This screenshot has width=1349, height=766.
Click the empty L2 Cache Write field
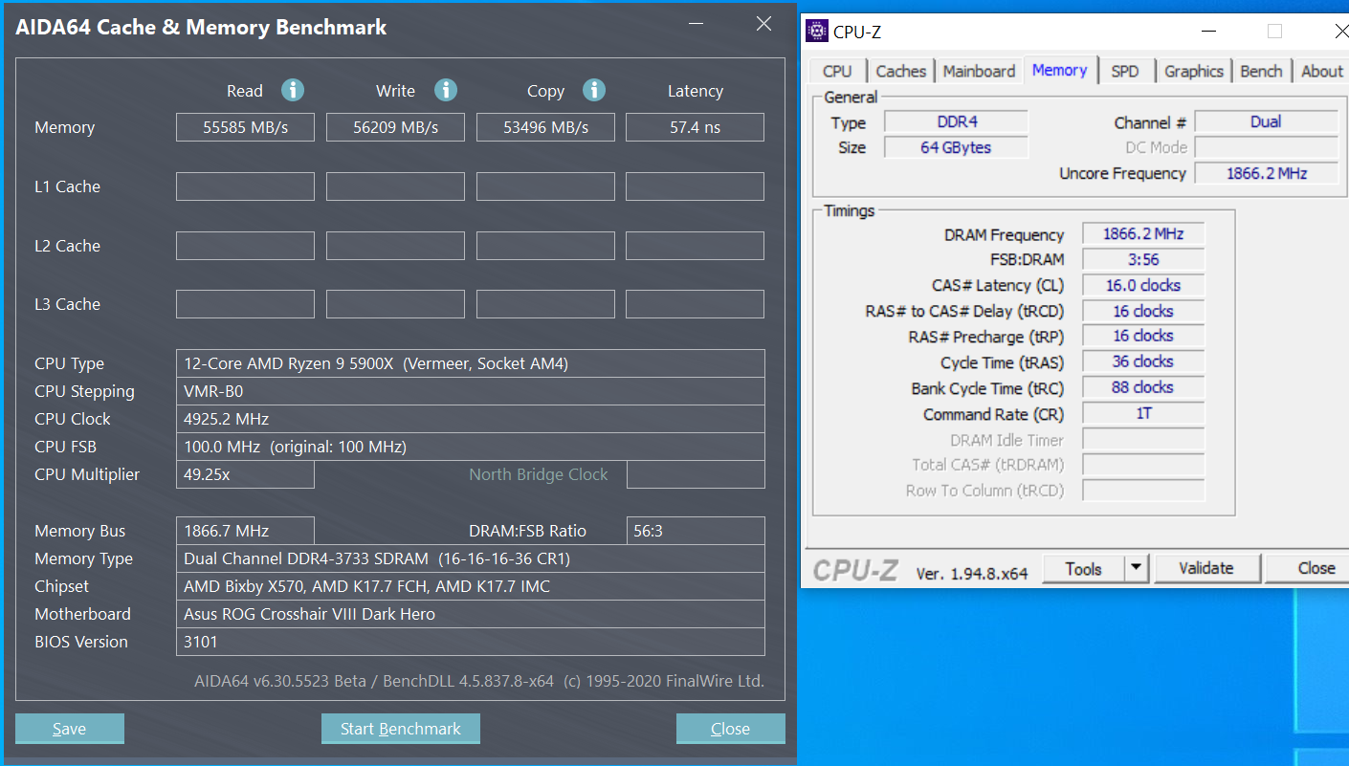pyautogui.click(x=395, y=246)
